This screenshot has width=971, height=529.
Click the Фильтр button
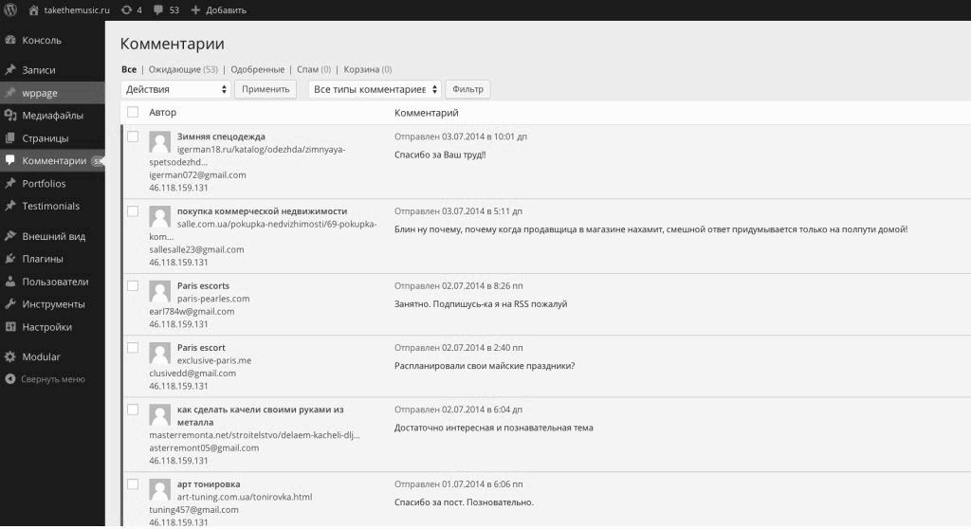[467, 89]
